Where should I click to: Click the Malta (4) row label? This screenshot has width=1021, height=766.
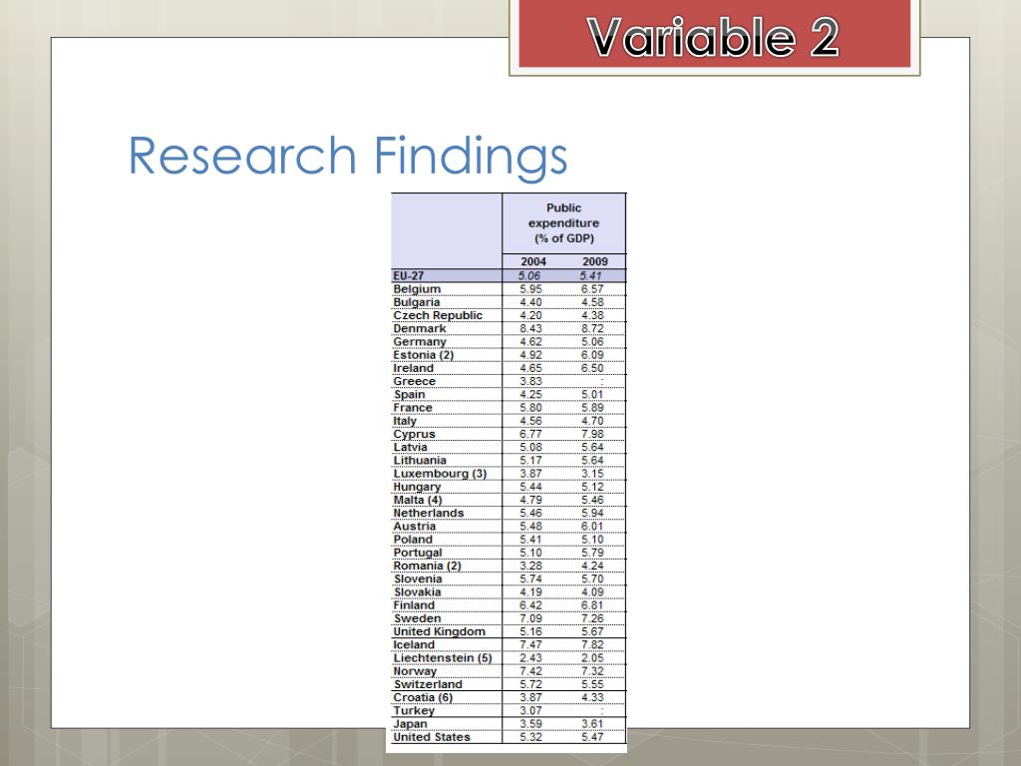tap(418, 501)
